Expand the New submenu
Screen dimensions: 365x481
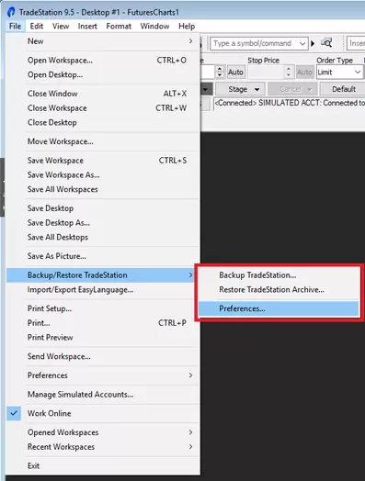pyautogui.click(x=103, y=41)
